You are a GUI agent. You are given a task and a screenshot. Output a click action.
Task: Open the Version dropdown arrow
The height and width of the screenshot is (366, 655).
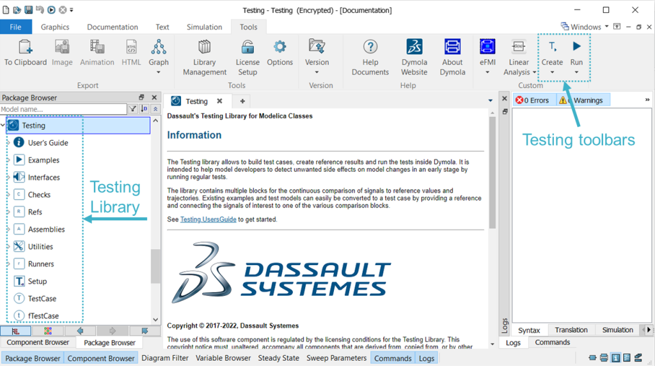pyautogui.click(x=317, y=72)
